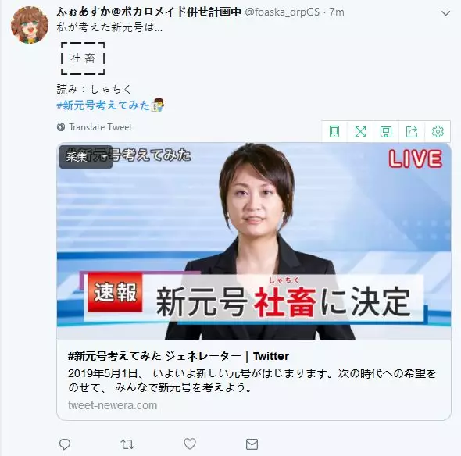This screenshot has height=456, width=461.
Task: Like the tweet with the heart icon
Action: point(190,444)
